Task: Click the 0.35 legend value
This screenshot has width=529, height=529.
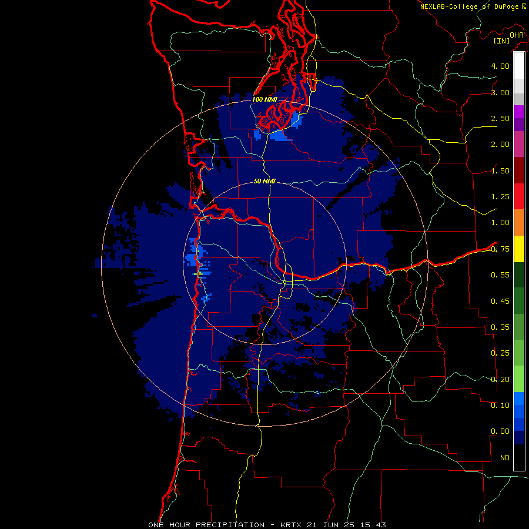Action: 500,327
